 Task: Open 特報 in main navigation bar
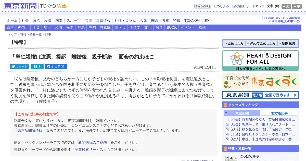(177, 21)
